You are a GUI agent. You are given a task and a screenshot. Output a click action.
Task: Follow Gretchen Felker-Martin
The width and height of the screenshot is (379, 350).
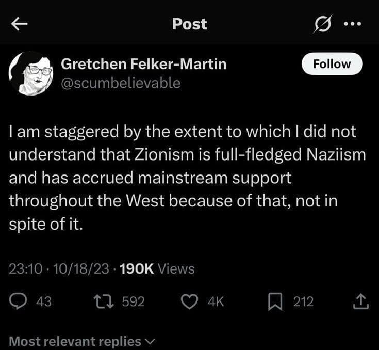(x=332, y=64)
